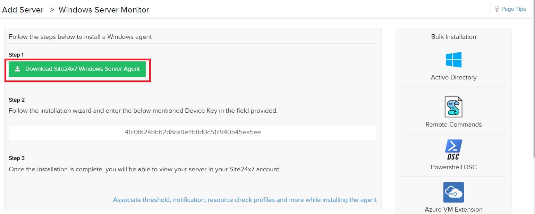Viewport: 535px width, 214px height.
Task: Choose the Powershell DSC icon
Action: click(453, 149)
